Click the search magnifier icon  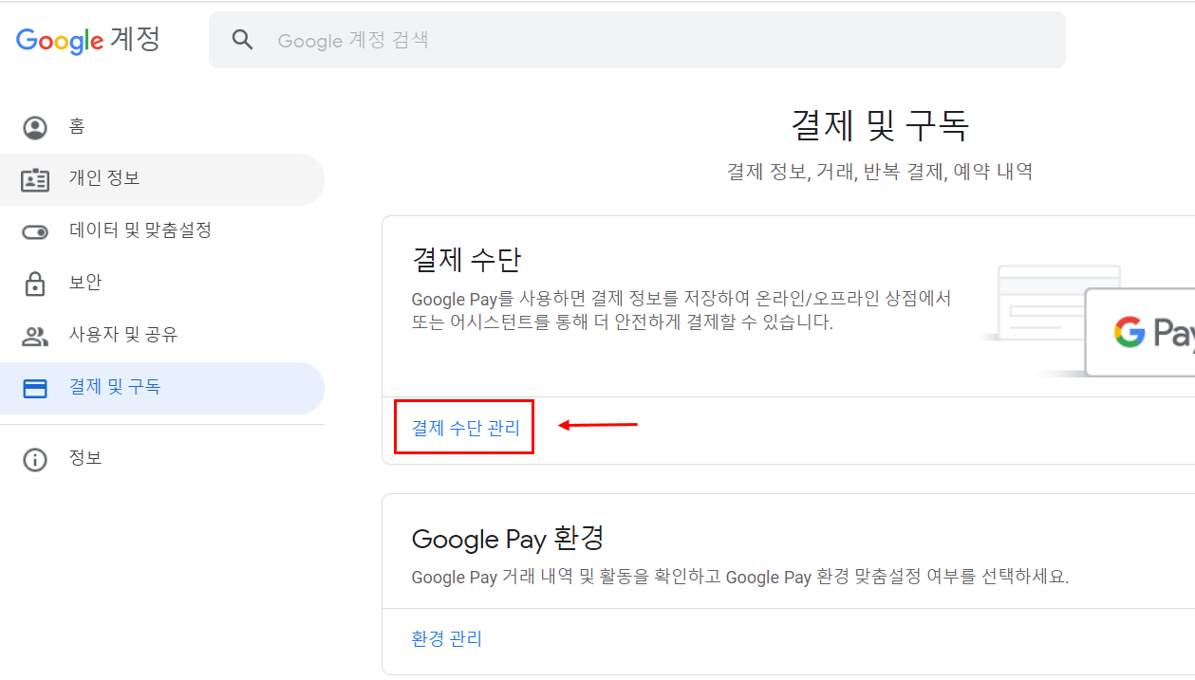243,40
